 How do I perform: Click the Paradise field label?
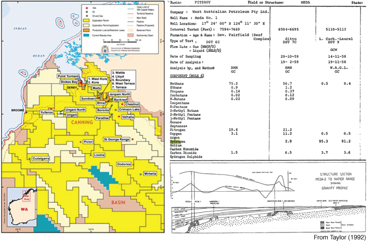(102, 118)
